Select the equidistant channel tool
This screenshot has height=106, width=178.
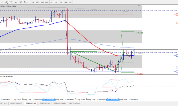click(7, 2)
